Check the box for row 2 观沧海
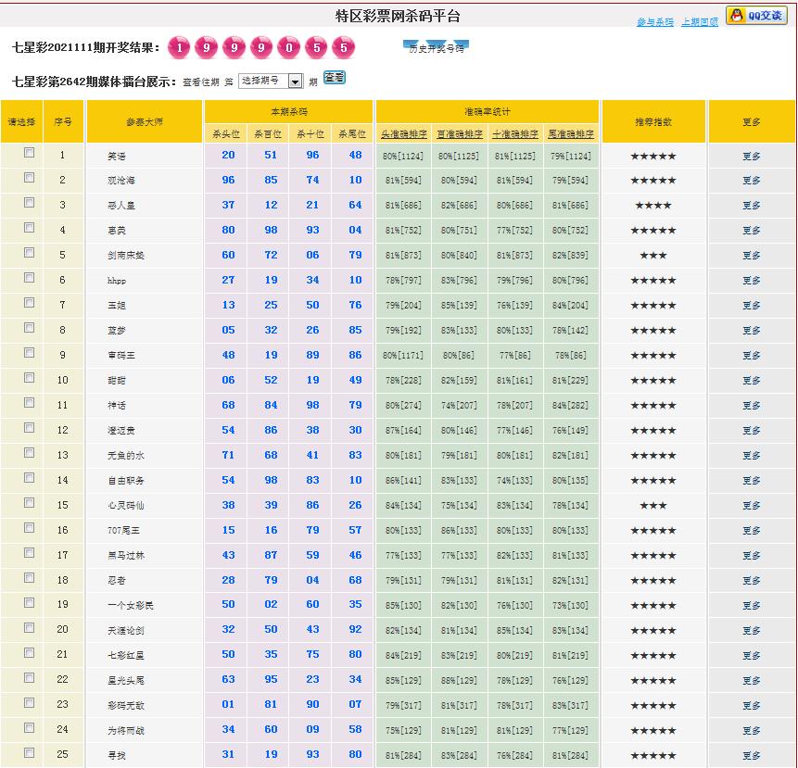 [x=29, y=178]
